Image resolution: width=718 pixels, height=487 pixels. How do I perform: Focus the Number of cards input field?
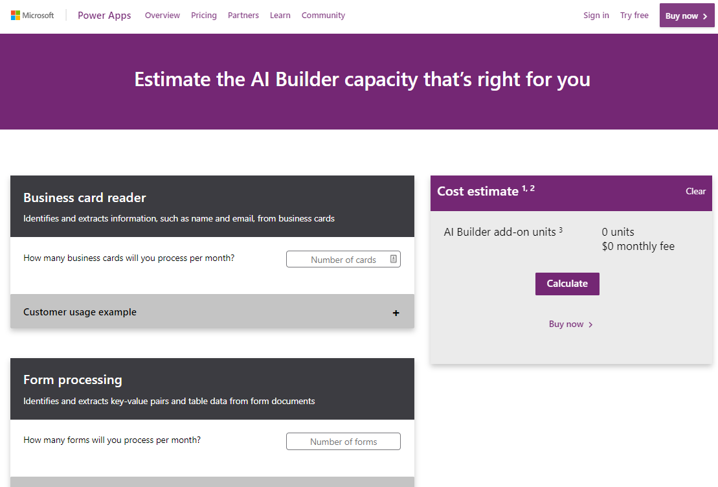(338, 260)
